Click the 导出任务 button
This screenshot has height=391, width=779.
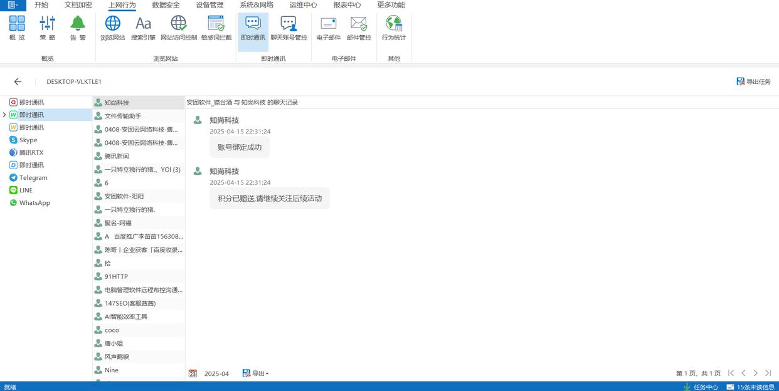tap(753, 81)
